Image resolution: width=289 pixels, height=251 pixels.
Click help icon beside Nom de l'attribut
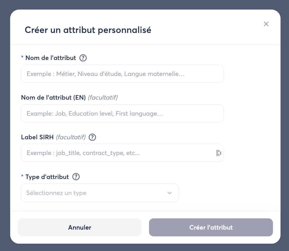pyautogui.click(x=83, y=58)
